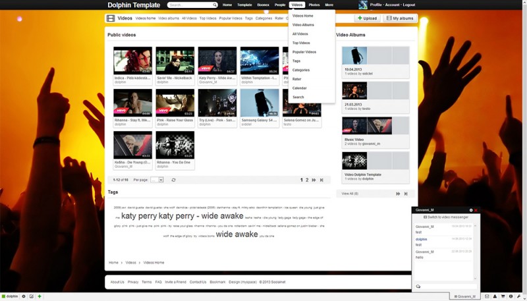The image size is (527, 301).
Task: Open Savin' Me - Nickelback video thumbnail
Action: point(175,61)
